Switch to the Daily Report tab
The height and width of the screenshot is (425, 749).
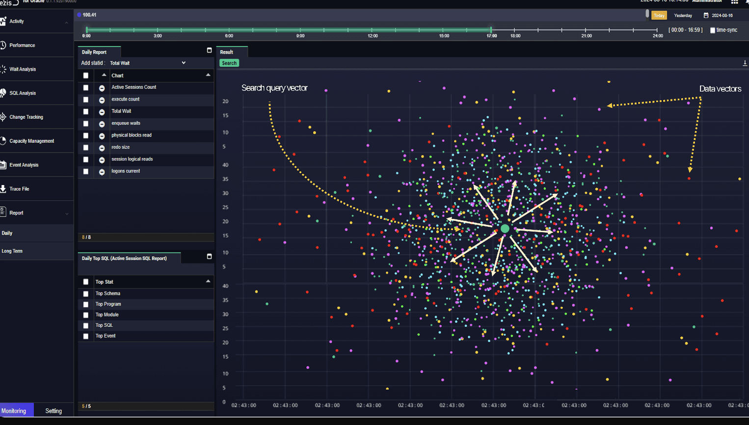point(99,52)
